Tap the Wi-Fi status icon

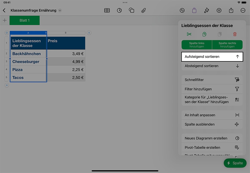239,2
